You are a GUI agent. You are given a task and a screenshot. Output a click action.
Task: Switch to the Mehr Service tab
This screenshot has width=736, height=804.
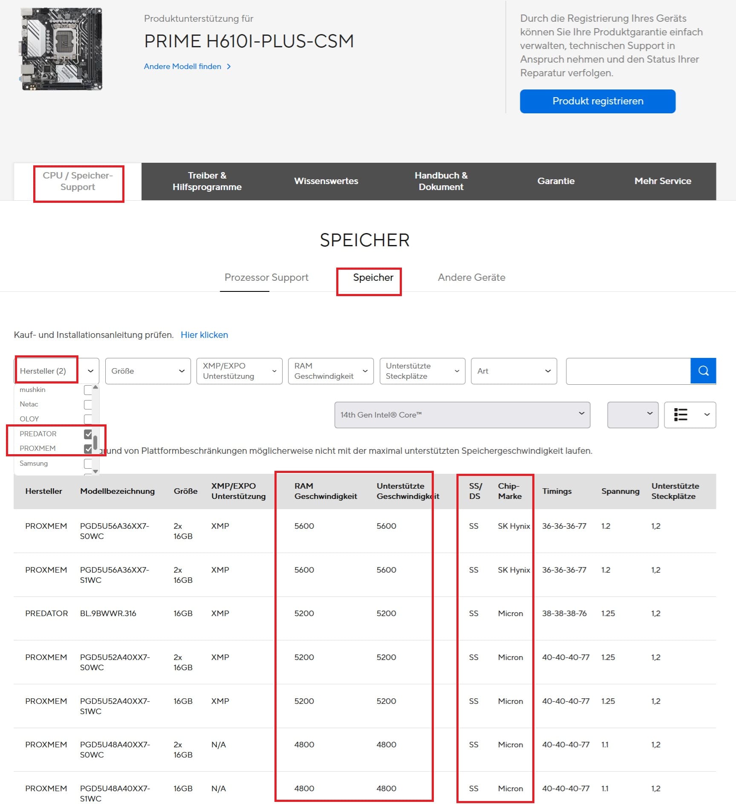point(663,181)
